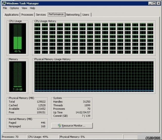Click the Up Time value 14:02:54:57

point(83,112)
